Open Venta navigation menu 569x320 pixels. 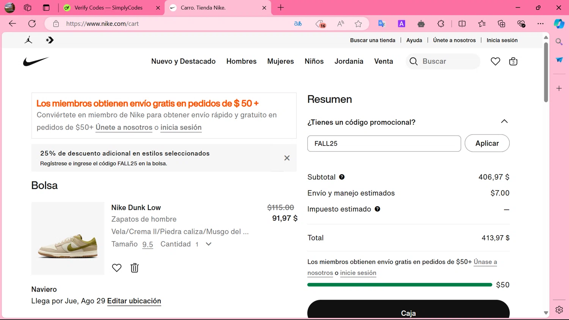[x=384, y=61]
